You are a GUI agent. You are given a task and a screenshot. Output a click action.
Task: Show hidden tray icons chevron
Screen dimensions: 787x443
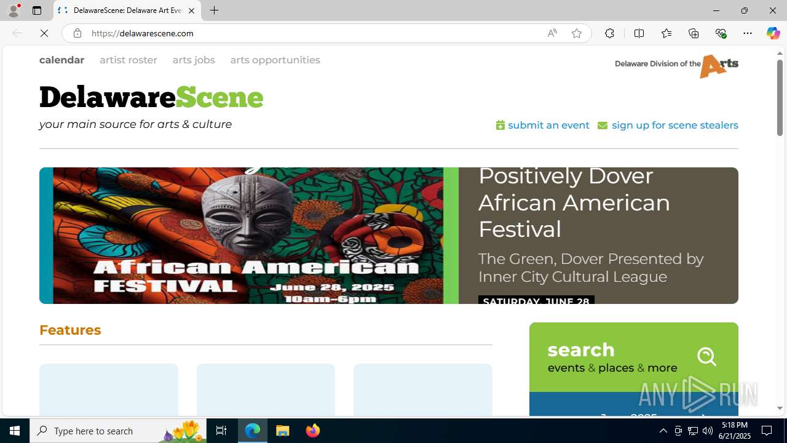click(x=663, y=431)
